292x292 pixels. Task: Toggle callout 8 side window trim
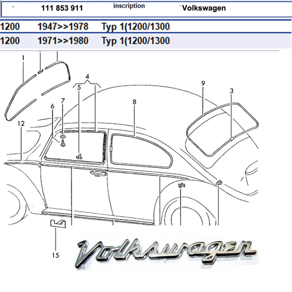pyautogui.click(x=134, y=102)
